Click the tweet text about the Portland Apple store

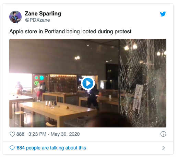point(70,32)
